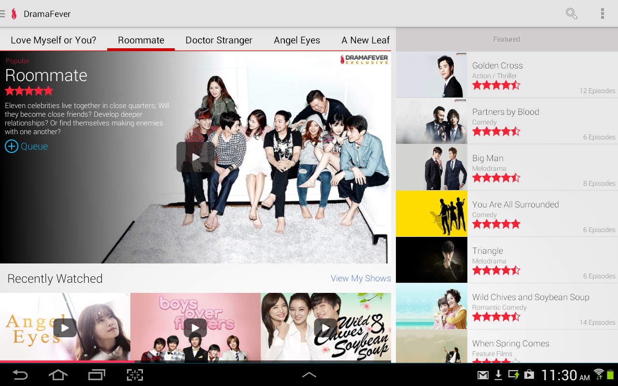Click the Big Man star rating

[x=496, y=178]
